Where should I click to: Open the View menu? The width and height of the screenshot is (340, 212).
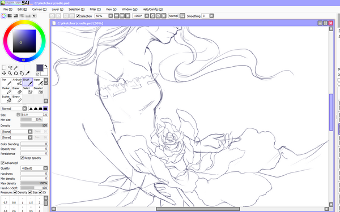pyautogui.click(x=111, y=9)
